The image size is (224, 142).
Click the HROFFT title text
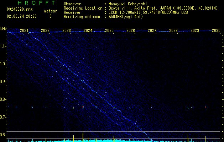pyautogui.click(x=37, y=3)
